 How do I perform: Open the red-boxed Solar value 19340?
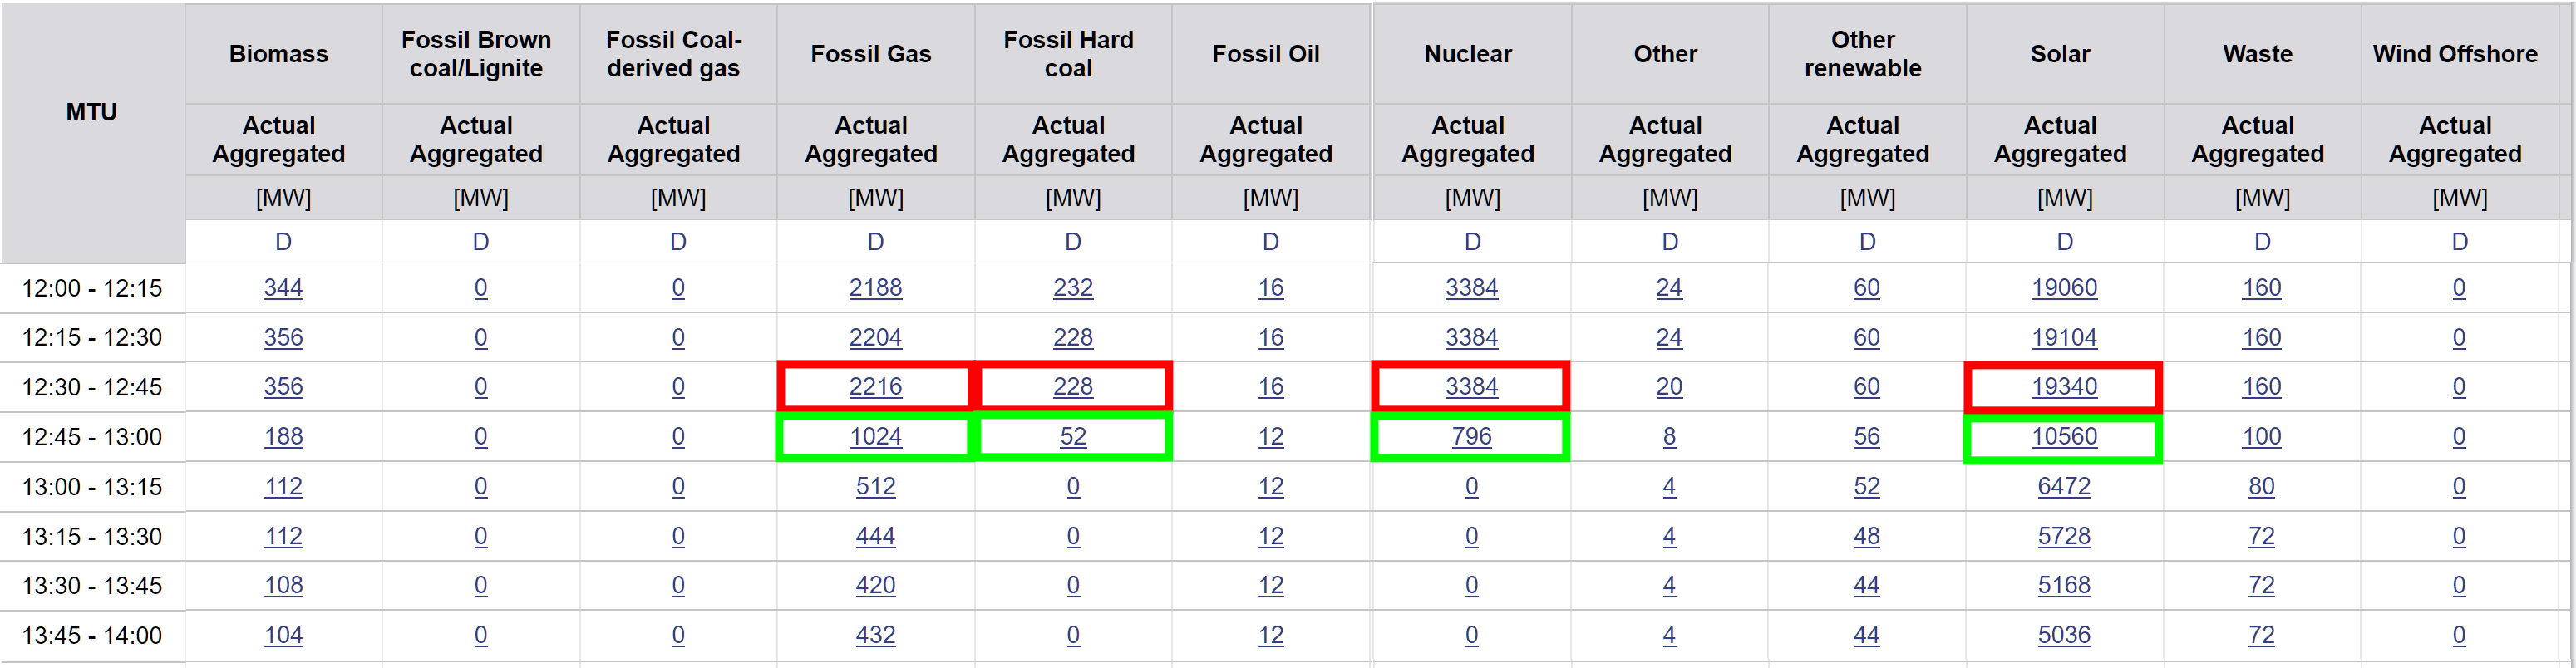tap(2063, 387)
